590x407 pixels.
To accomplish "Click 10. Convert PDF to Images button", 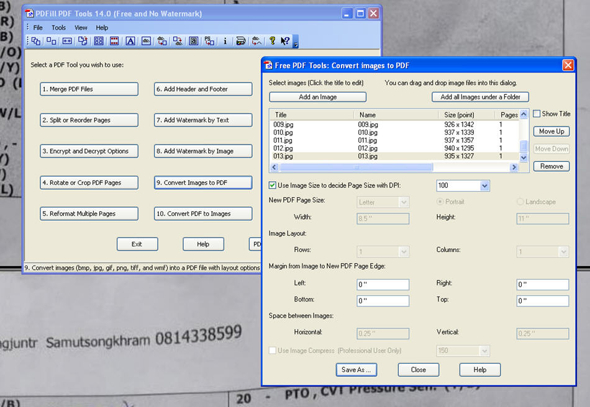I will (203, 213).
